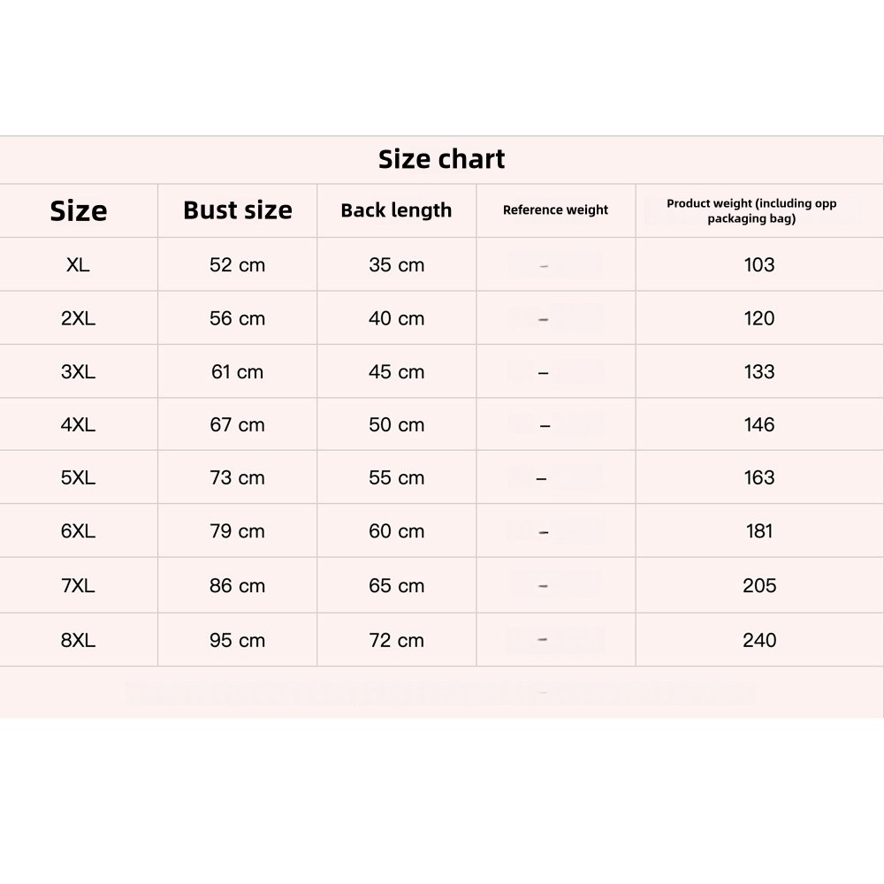Click the Reference weight header
884x884 pixels.
point(555,210)
